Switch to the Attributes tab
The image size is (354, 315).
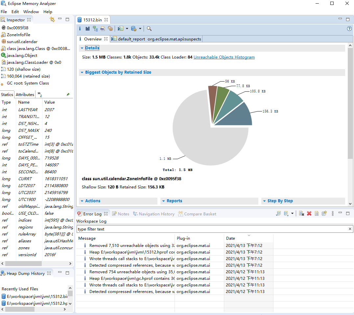point(25,94)
